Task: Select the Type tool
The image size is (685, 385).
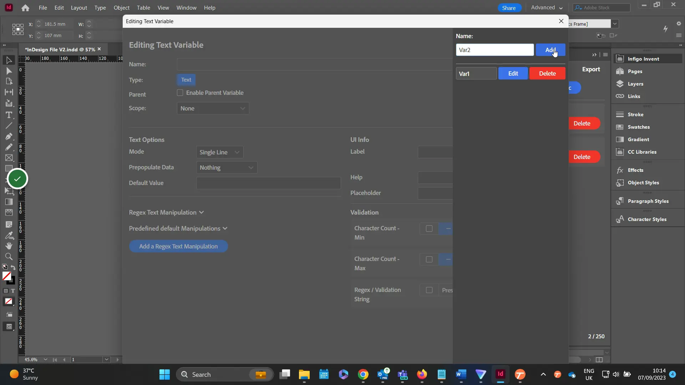Action: click(x=9, y=115)
